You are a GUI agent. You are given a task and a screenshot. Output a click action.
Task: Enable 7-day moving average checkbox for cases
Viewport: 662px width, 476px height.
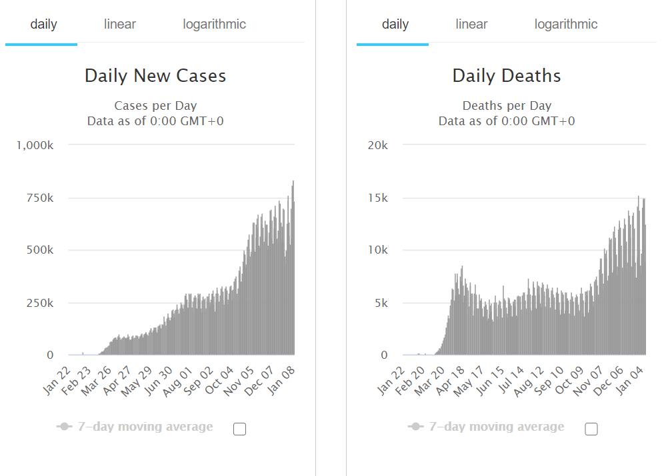coord(239,429)
